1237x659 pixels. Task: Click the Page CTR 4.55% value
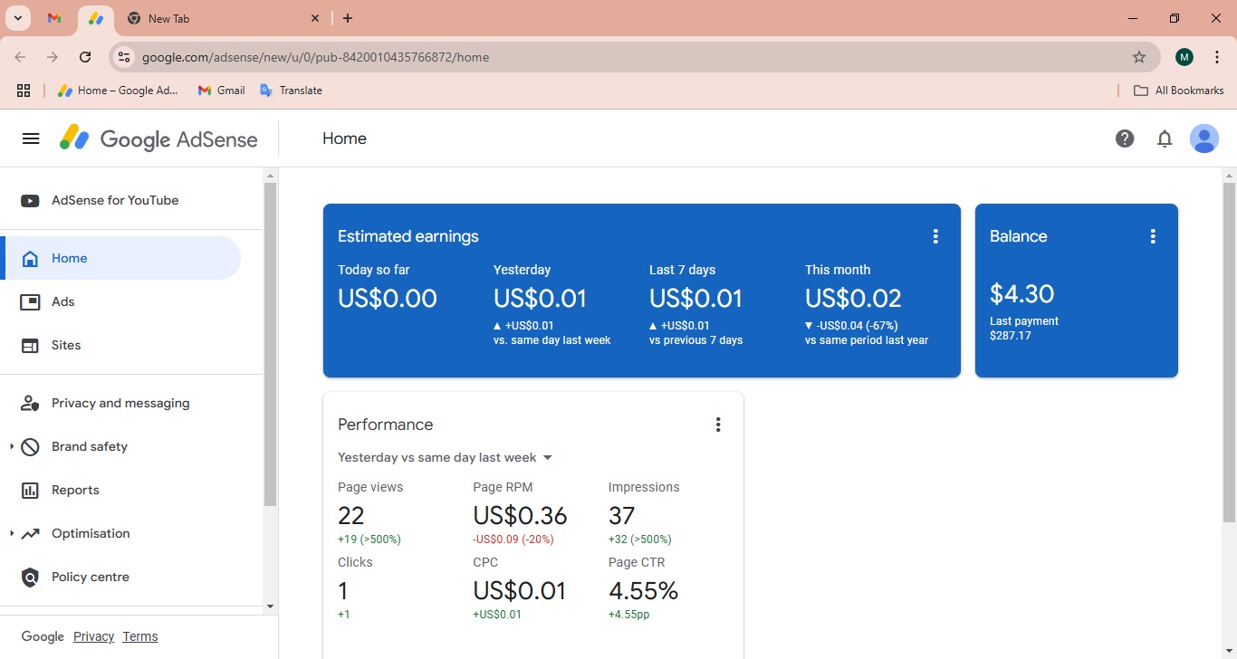(644, 591)
